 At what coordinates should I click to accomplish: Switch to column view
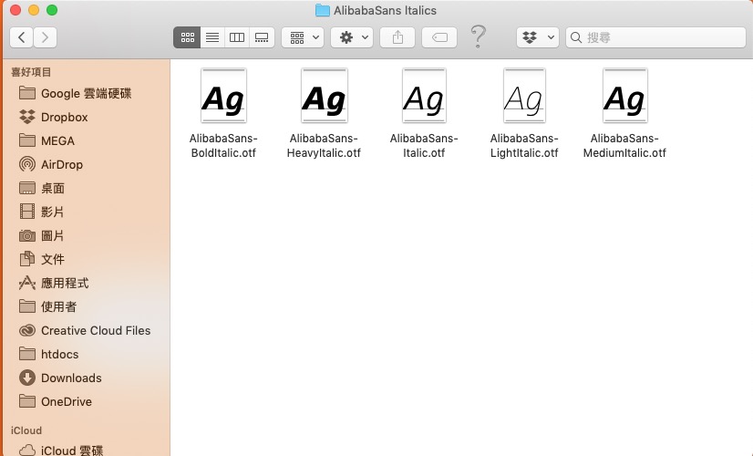tap(237, 37)
